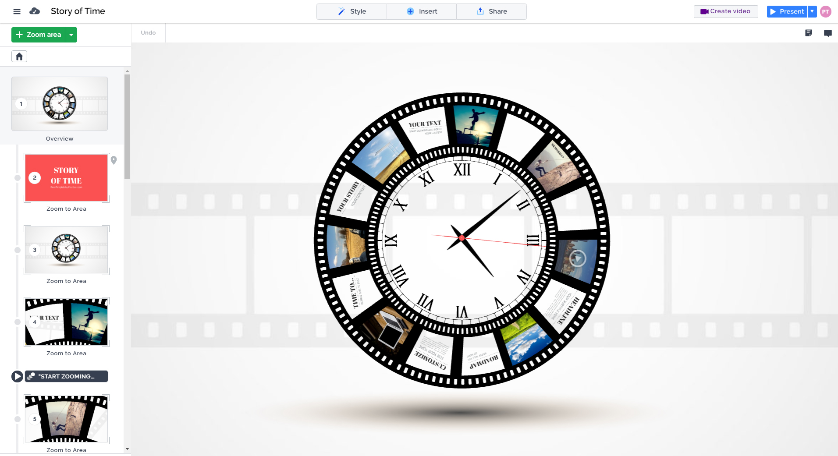Open the hamburger menu
The height and width of the screenshot is (456, 838).
pyautogui.click(x=17, y=11)
